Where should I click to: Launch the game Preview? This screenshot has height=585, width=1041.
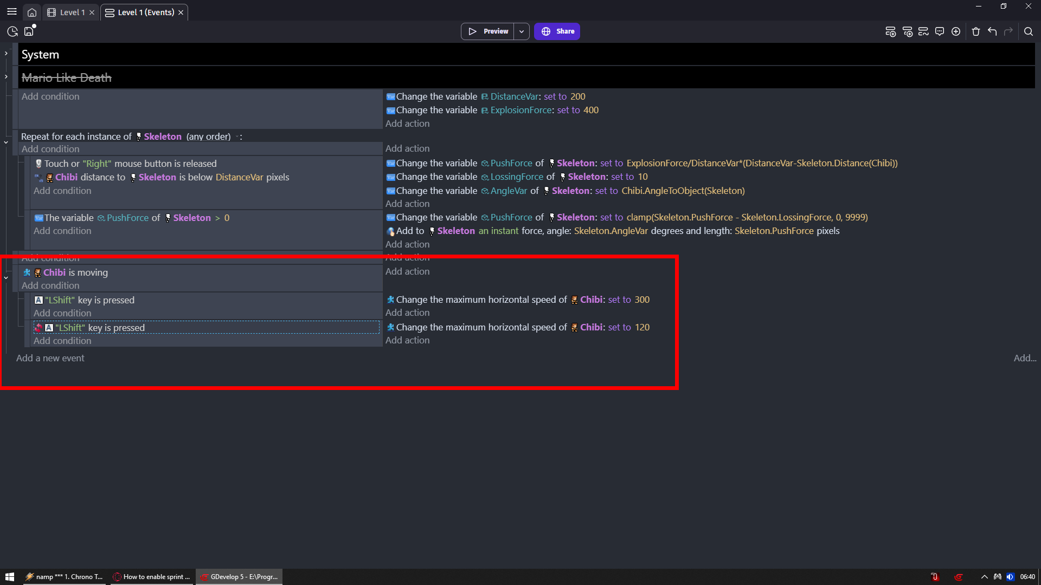tap(488, 31)
